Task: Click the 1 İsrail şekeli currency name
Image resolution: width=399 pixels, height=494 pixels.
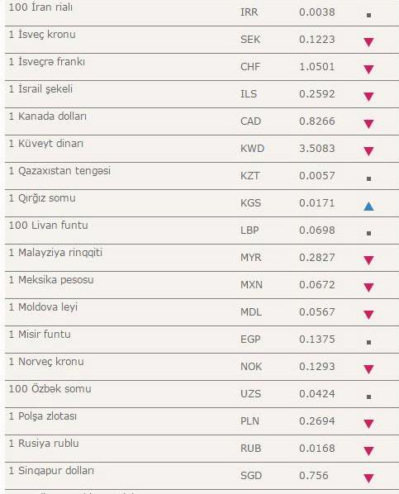Action: tap(40, 89)
